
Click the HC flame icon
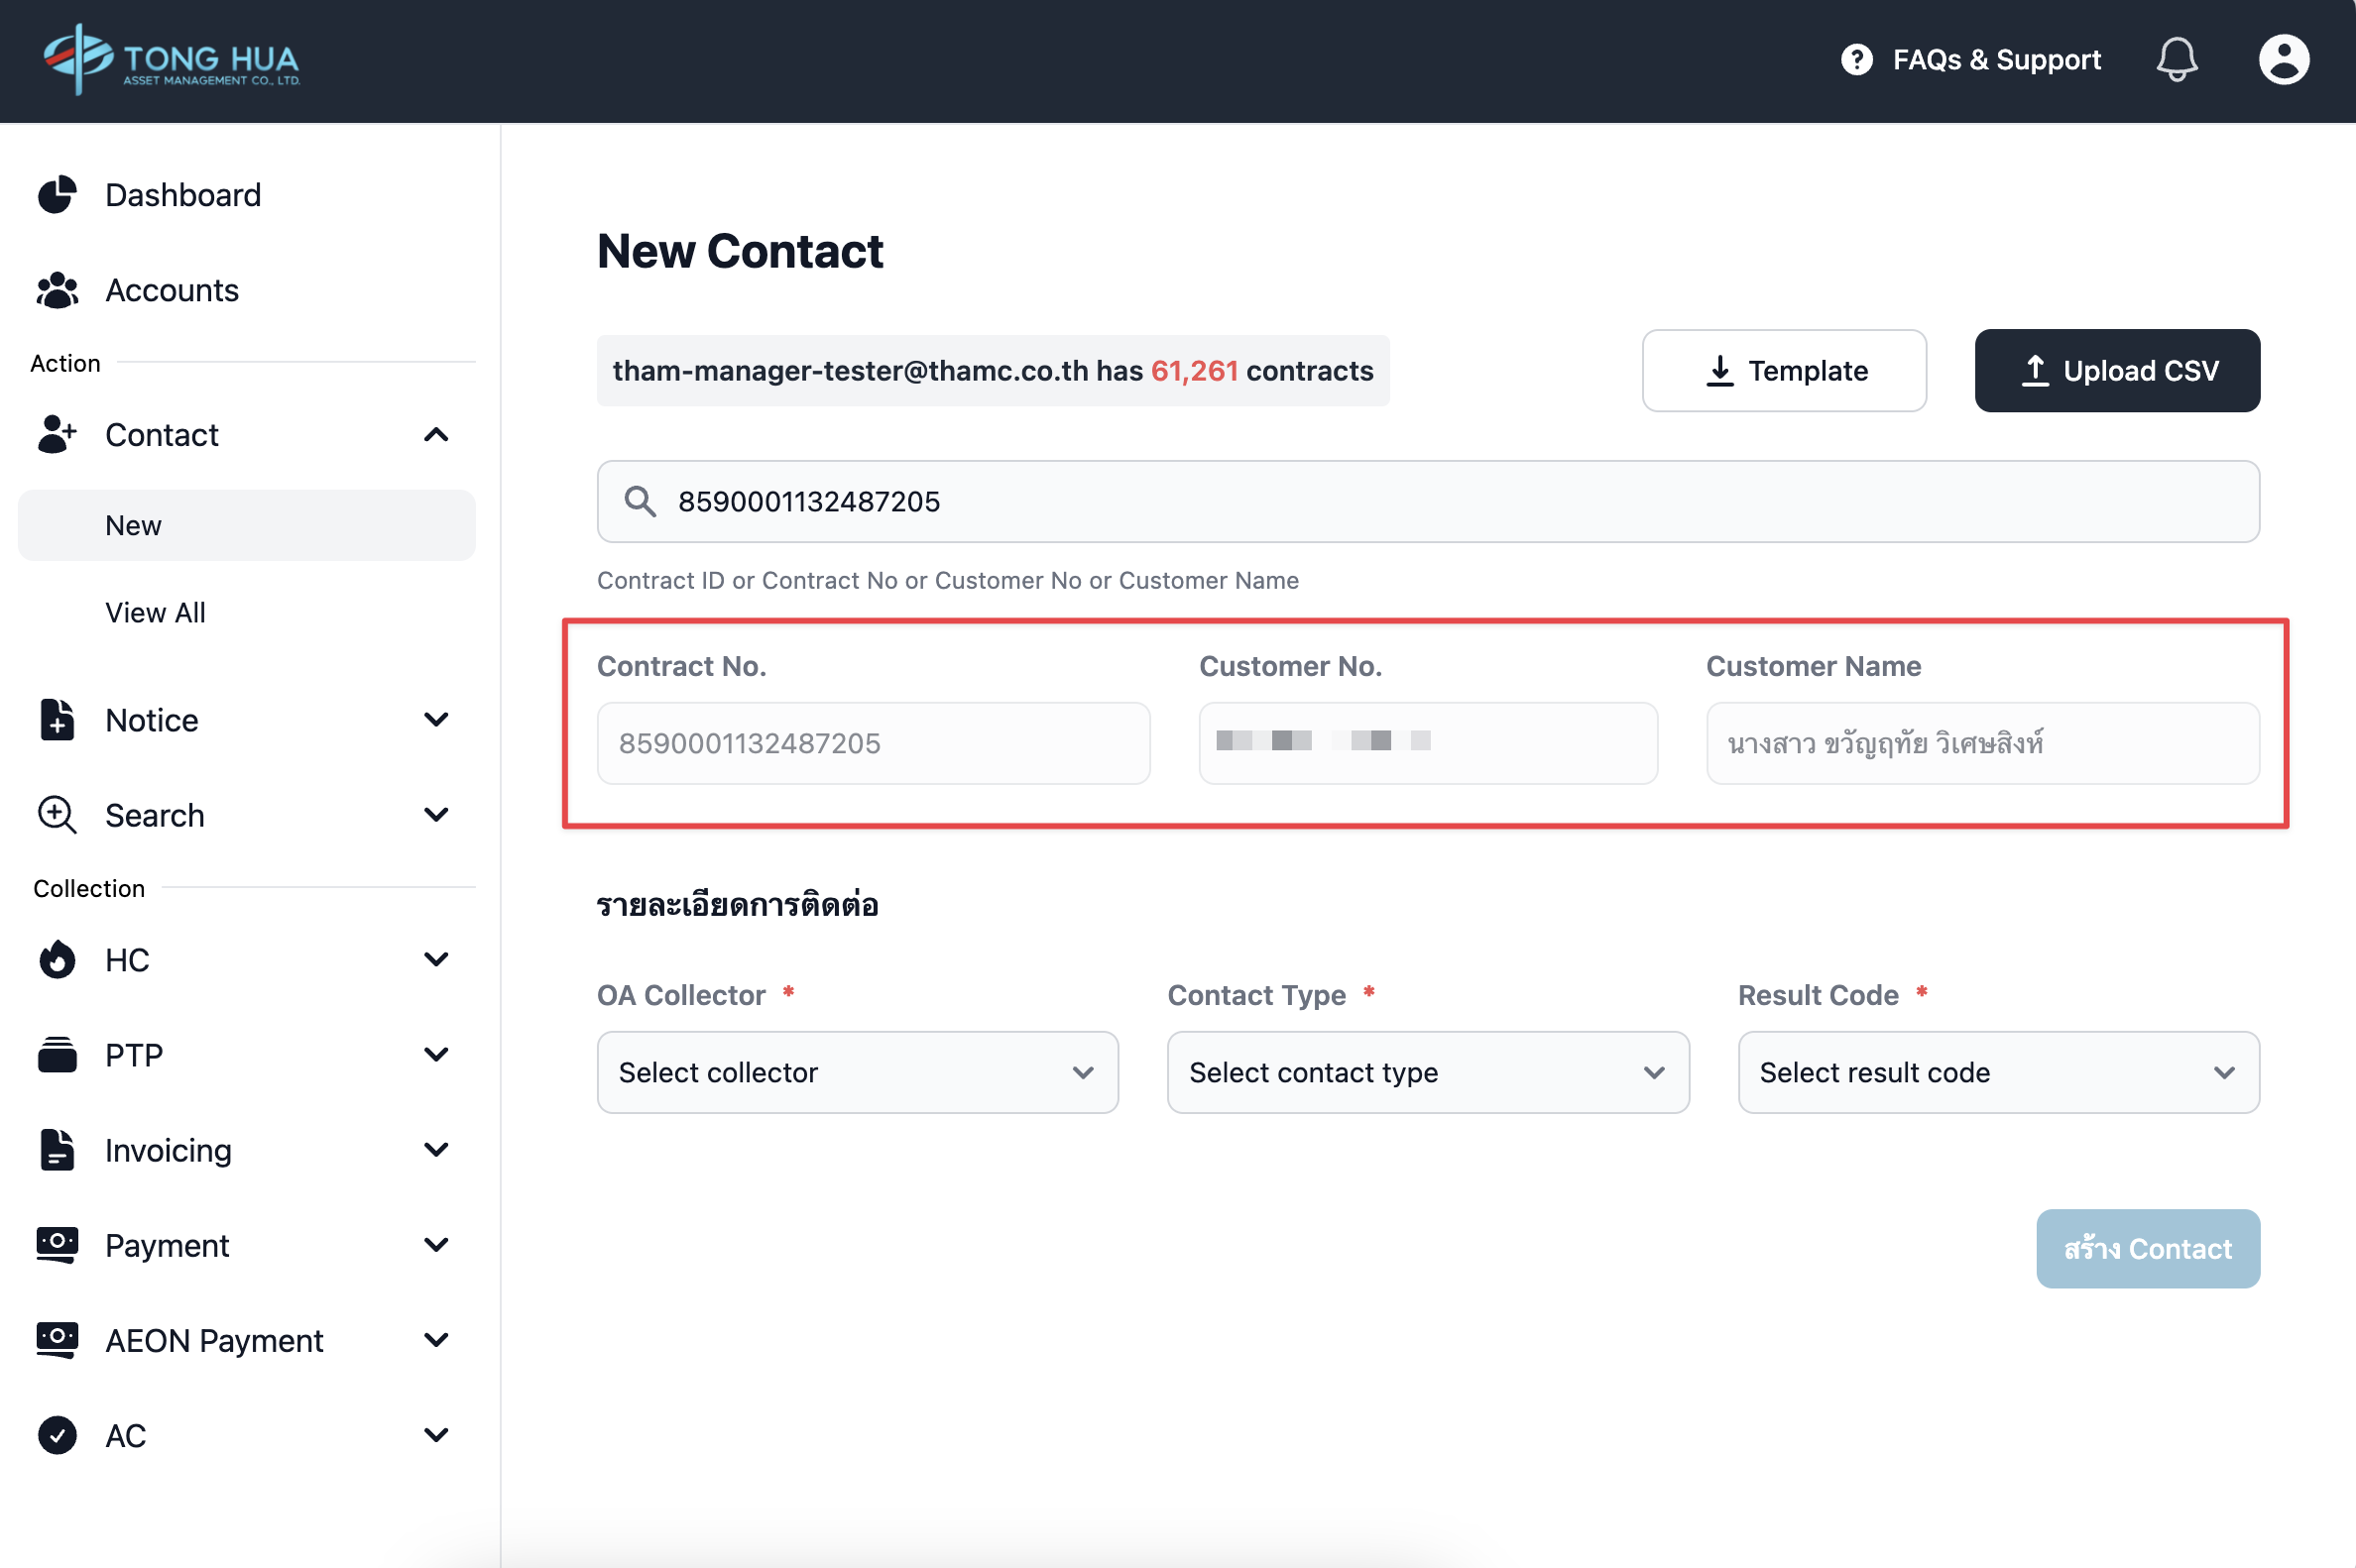(58, 960)
